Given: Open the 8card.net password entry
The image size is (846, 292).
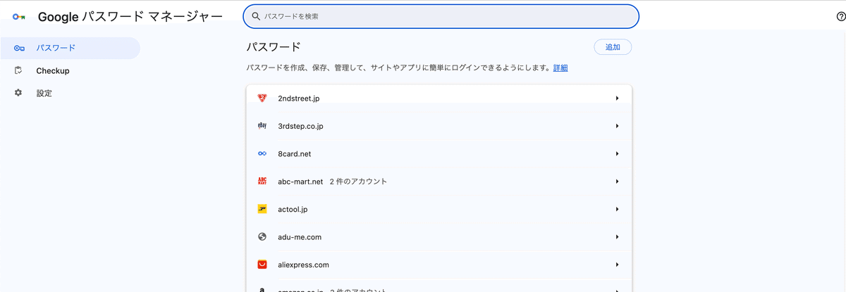Looking at the screenshot, I should pyautogui.click(x=439, y=153).
